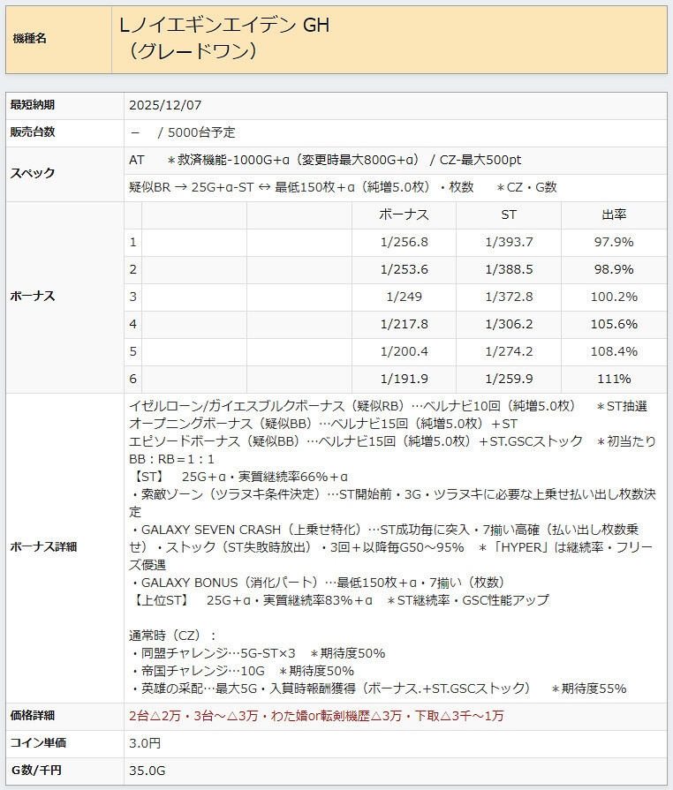673x790 pixels.
Task: Click the ボーナス row label
Action: pyautogui.click(x=33, y=297)
